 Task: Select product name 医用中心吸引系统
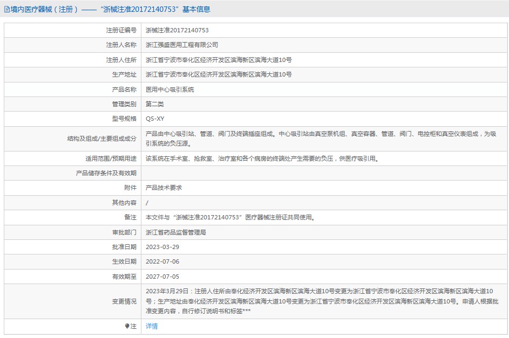[170, 89]
